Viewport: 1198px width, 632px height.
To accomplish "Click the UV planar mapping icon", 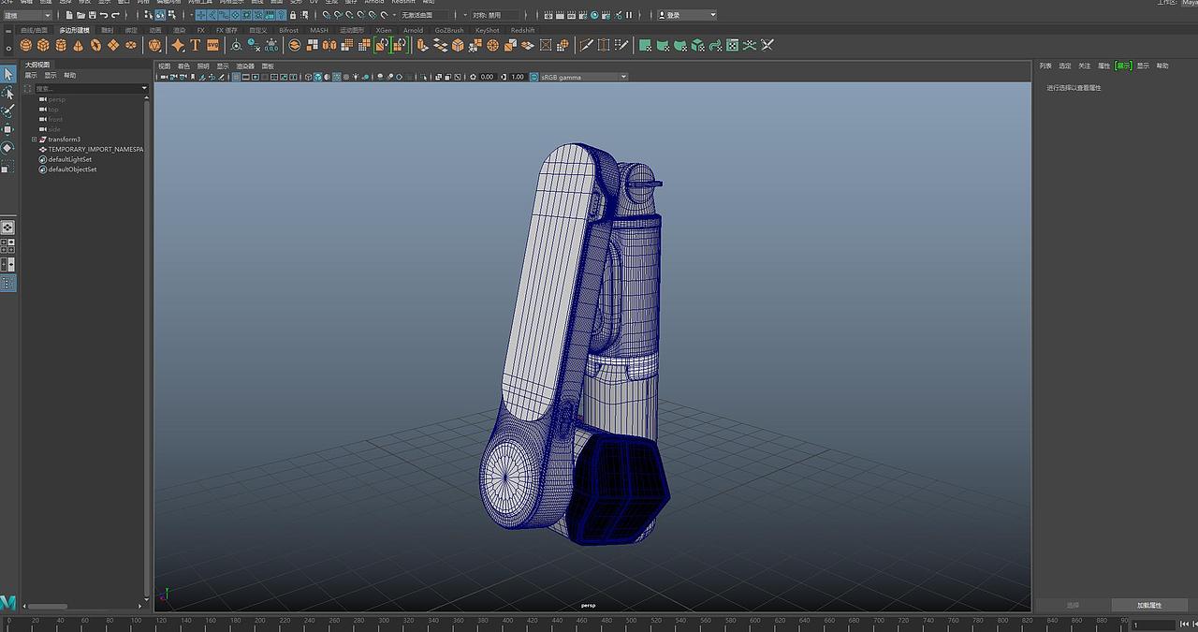I will point(645,45).
